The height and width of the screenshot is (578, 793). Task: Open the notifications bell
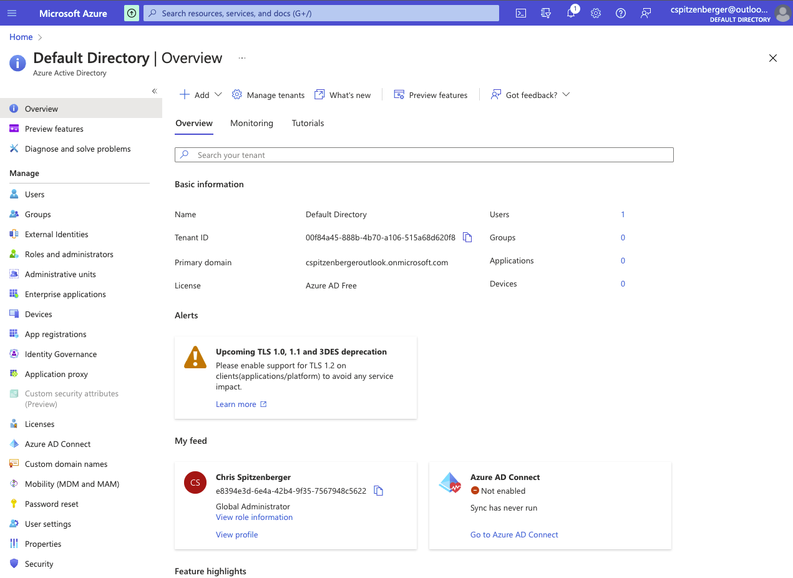pos(570,12)
